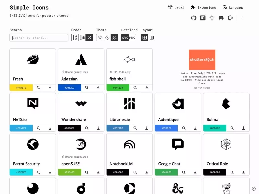This screenshot has width=259, height=194.
Task: Click the Shutterstock ad description text
Action: 202,78
